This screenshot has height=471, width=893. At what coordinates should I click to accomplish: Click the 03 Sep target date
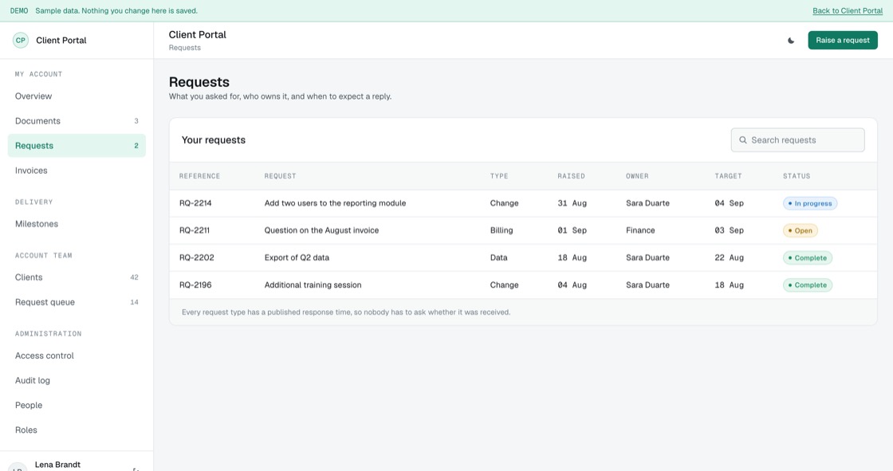(729, 230)
